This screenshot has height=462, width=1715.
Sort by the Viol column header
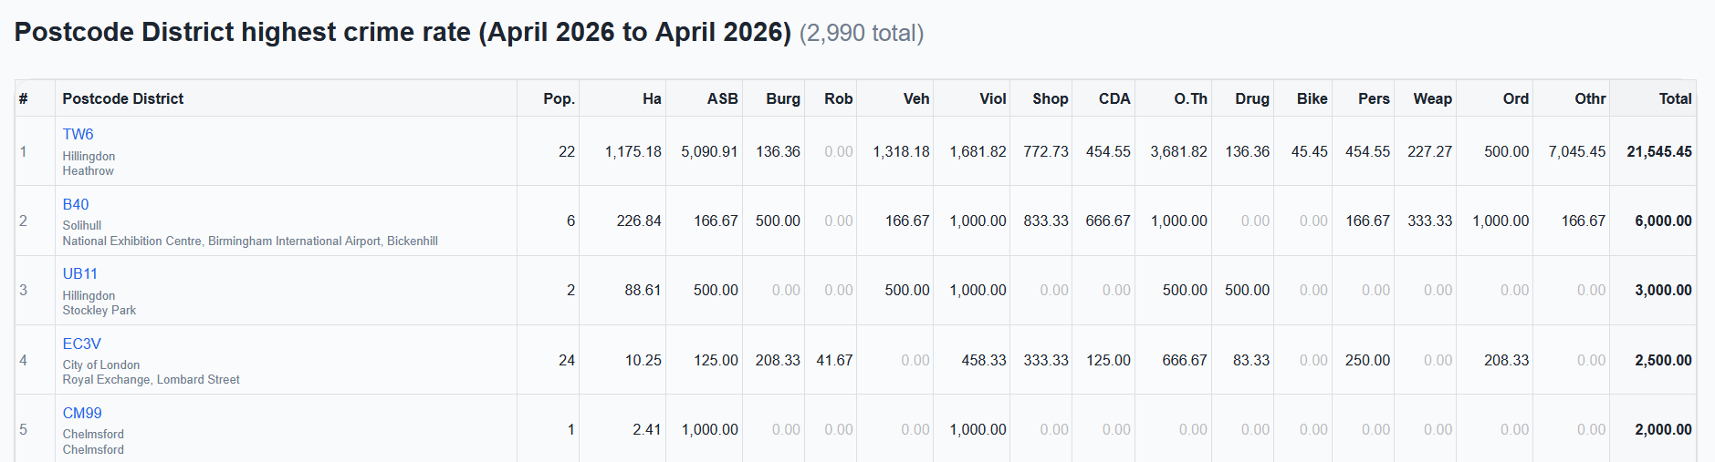(993, 98)
